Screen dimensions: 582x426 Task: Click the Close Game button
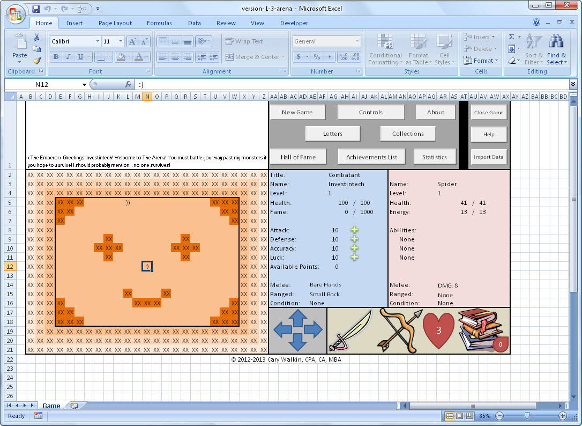click(488, 112)
